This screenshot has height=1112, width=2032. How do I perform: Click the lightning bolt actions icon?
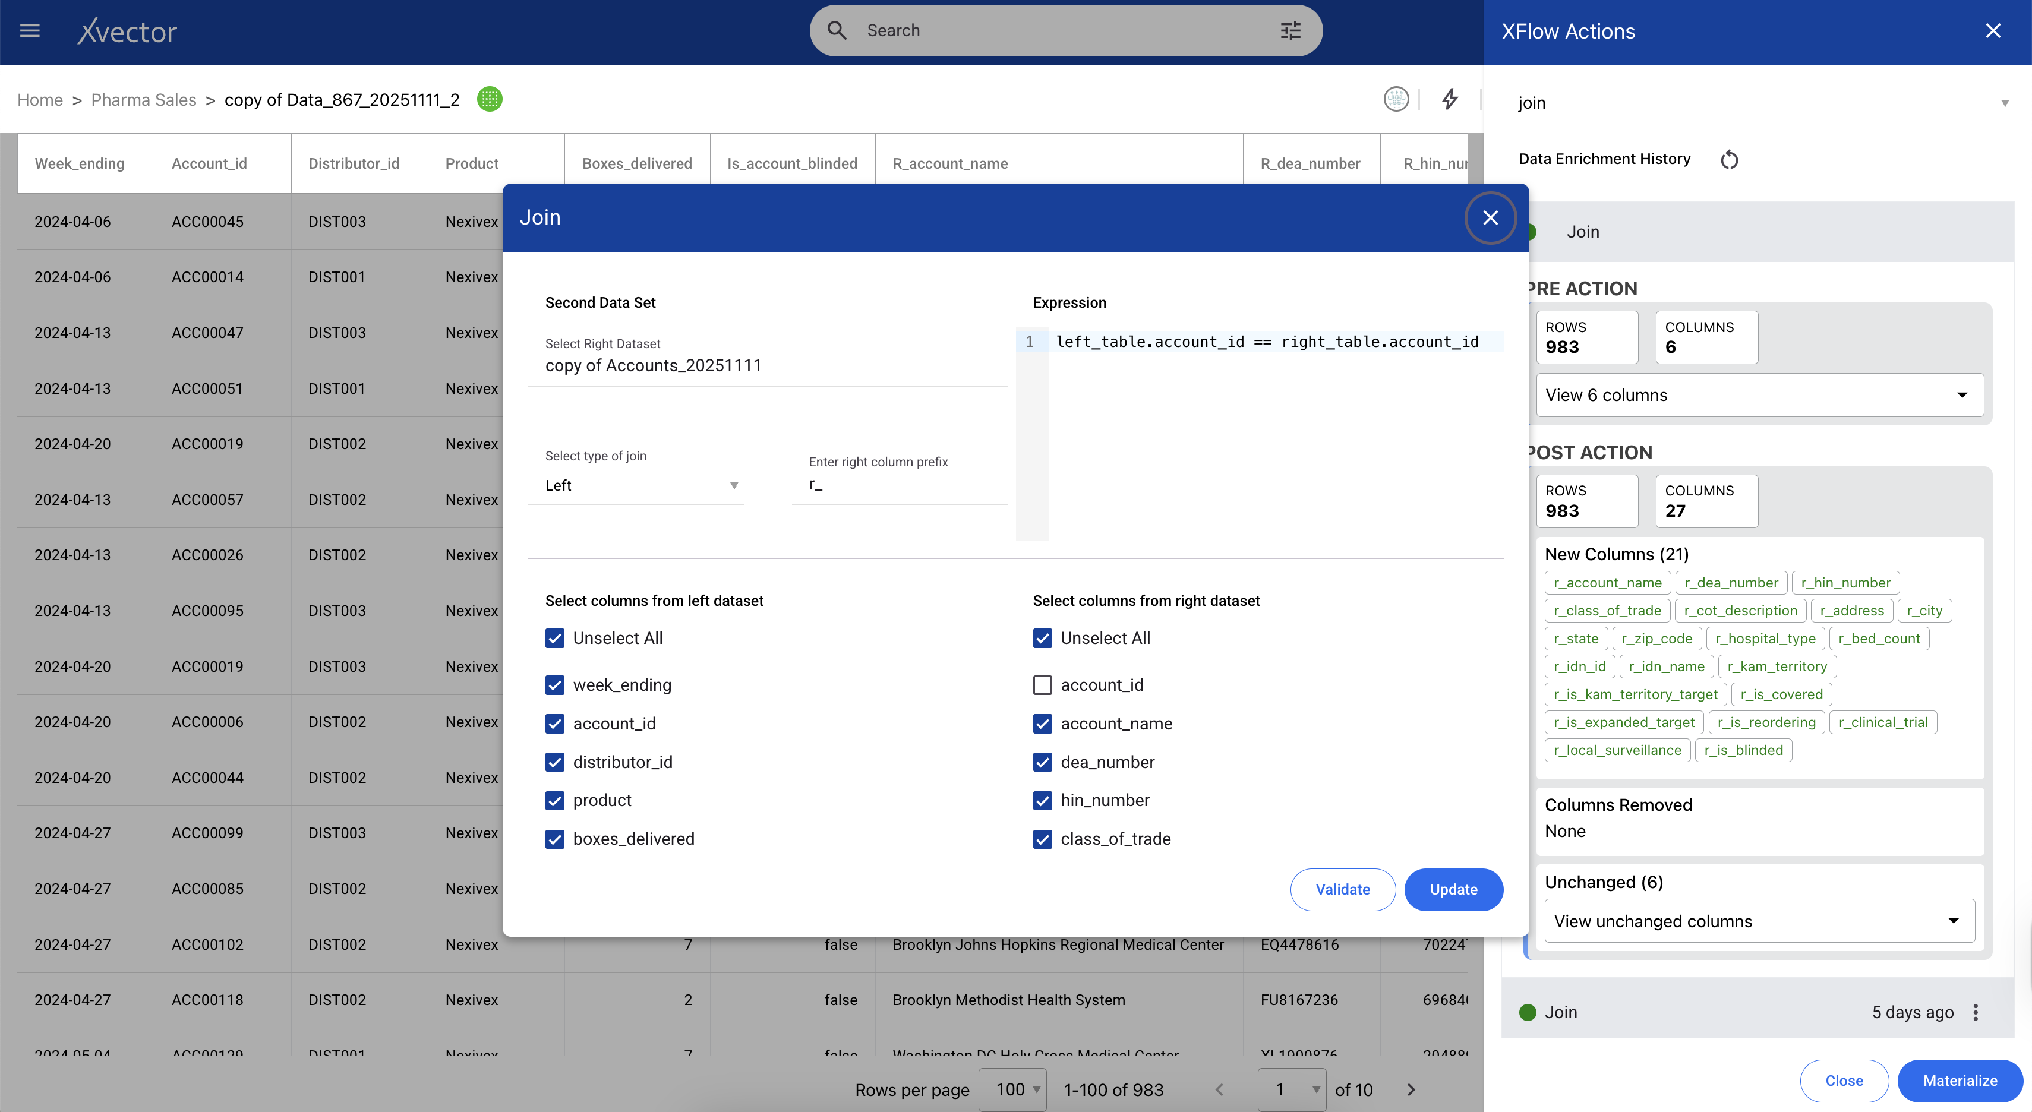tap(1450, 99)
